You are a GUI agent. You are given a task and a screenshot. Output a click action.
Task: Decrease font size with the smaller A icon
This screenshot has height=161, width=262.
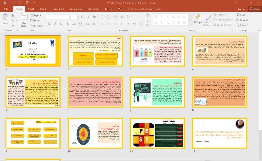point(88,17)
